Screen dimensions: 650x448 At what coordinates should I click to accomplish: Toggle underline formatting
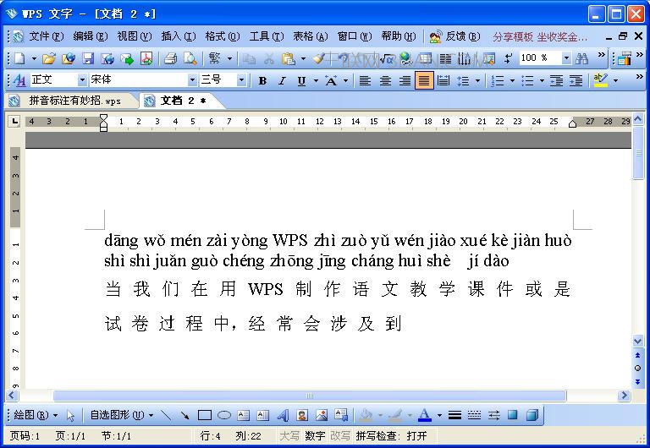point(301,80)
